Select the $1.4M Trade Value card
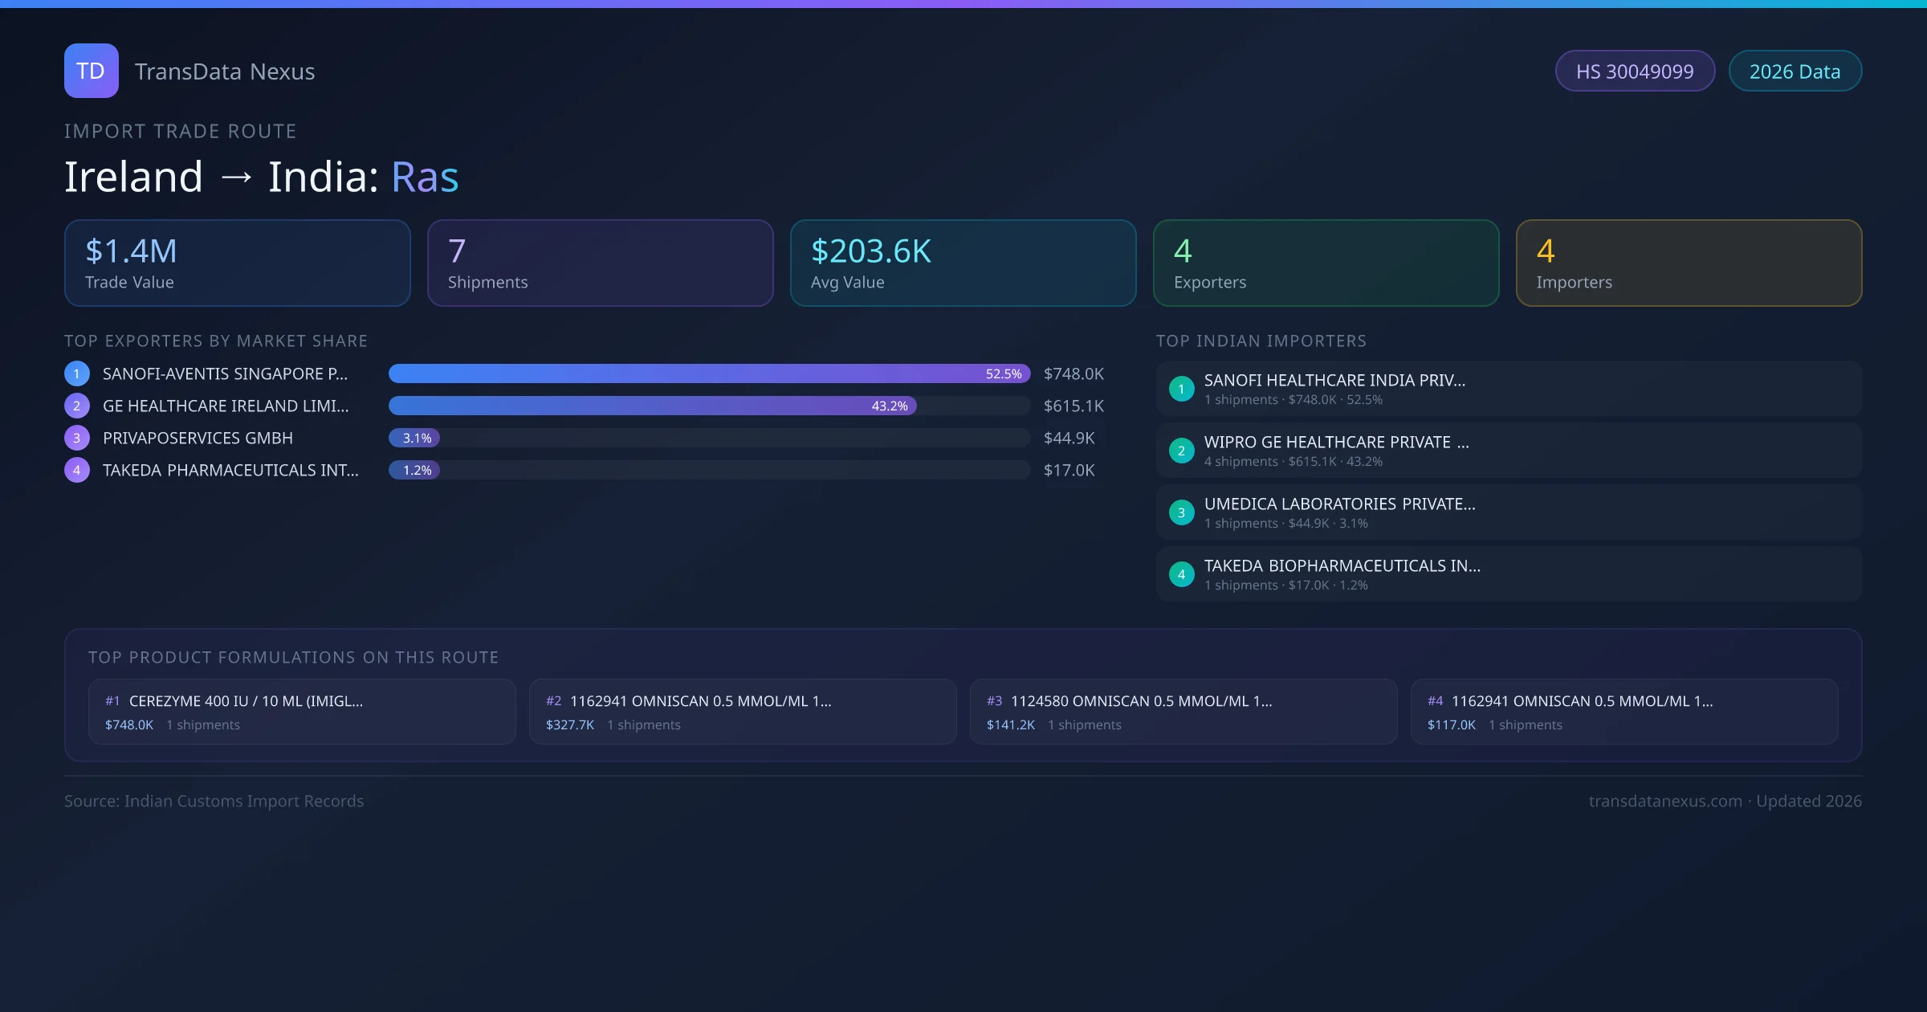The image size is (1927, 1012). tap(237, 263)
